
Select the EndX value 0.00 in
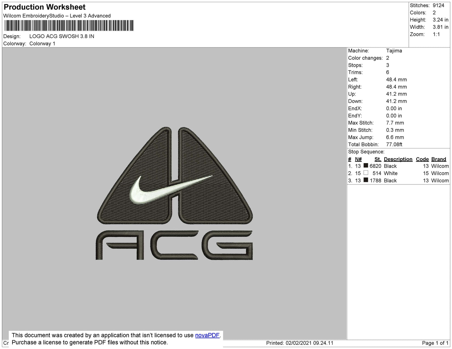pos(394,108)
